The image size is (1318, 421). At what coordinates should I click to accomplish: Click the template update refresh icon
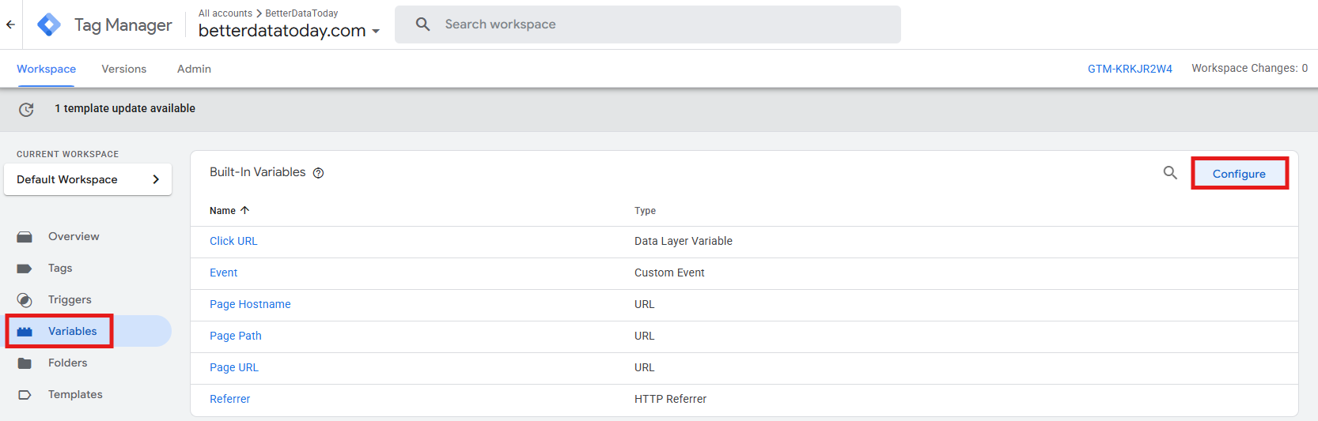(26, 109)
